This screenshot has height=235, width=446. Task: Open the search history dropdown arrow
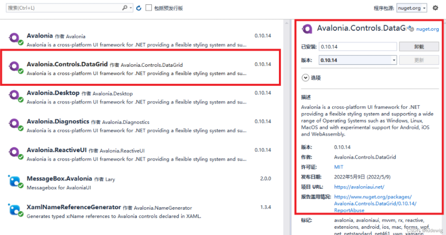pyautogui.click(x=131, y=8)
